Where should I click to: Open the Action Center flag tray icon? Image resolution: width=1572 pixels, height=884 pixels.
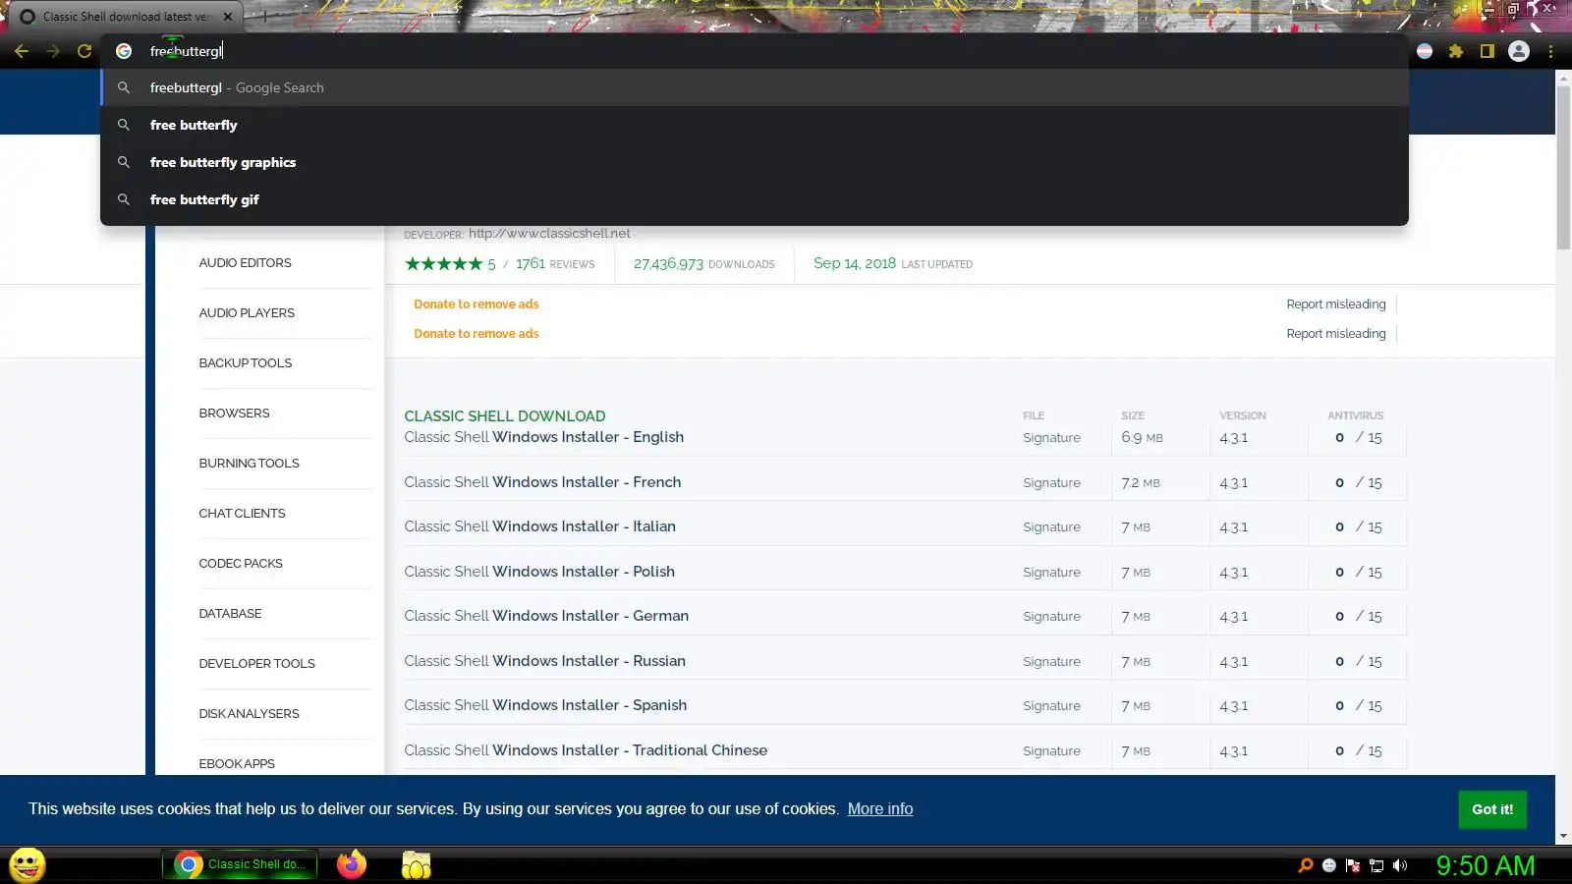point(1353,865)
